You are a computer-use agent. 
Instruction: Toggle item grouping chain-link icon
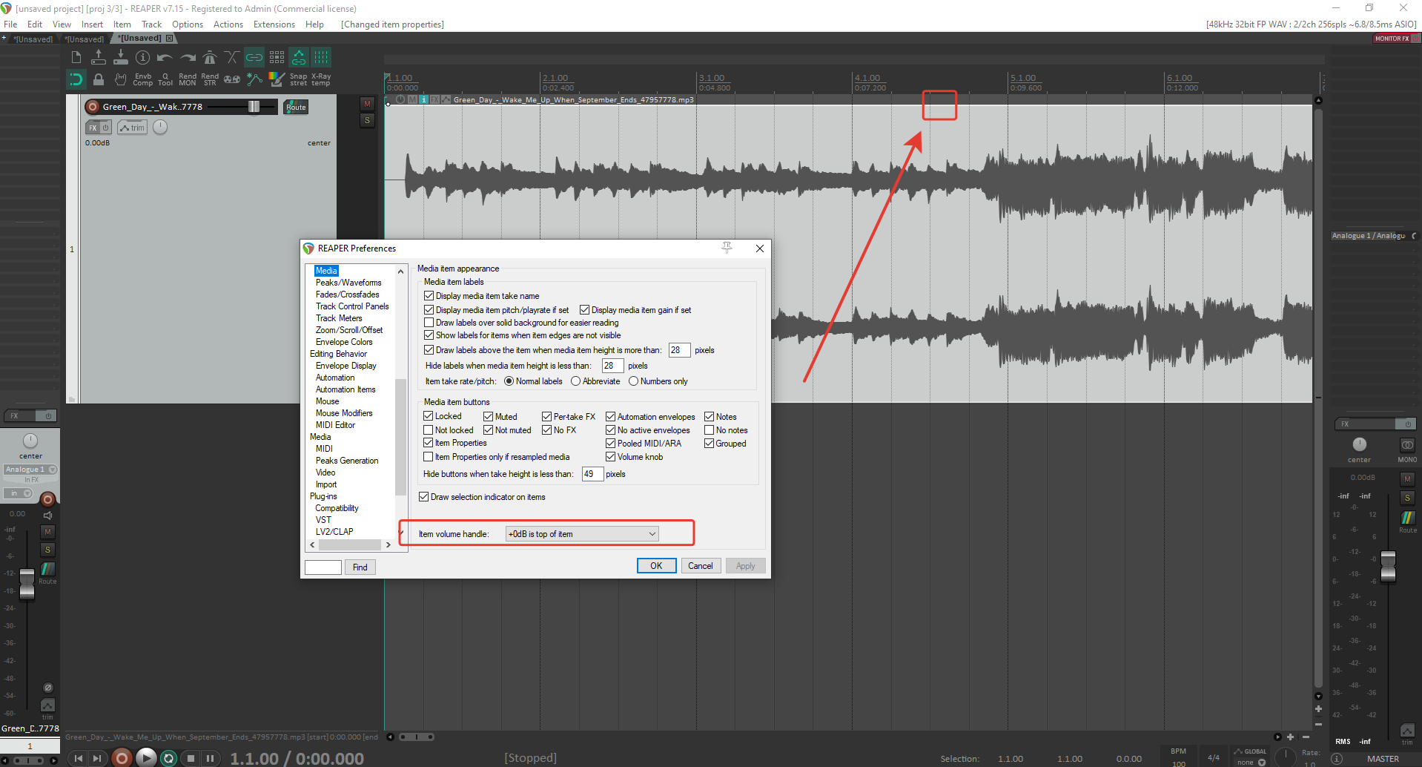[254, 57]
